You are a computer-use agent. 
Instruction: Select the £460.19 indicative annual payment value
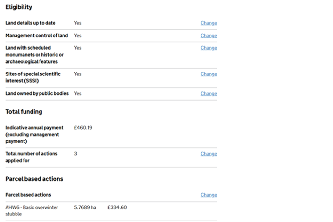pos(83,128)
